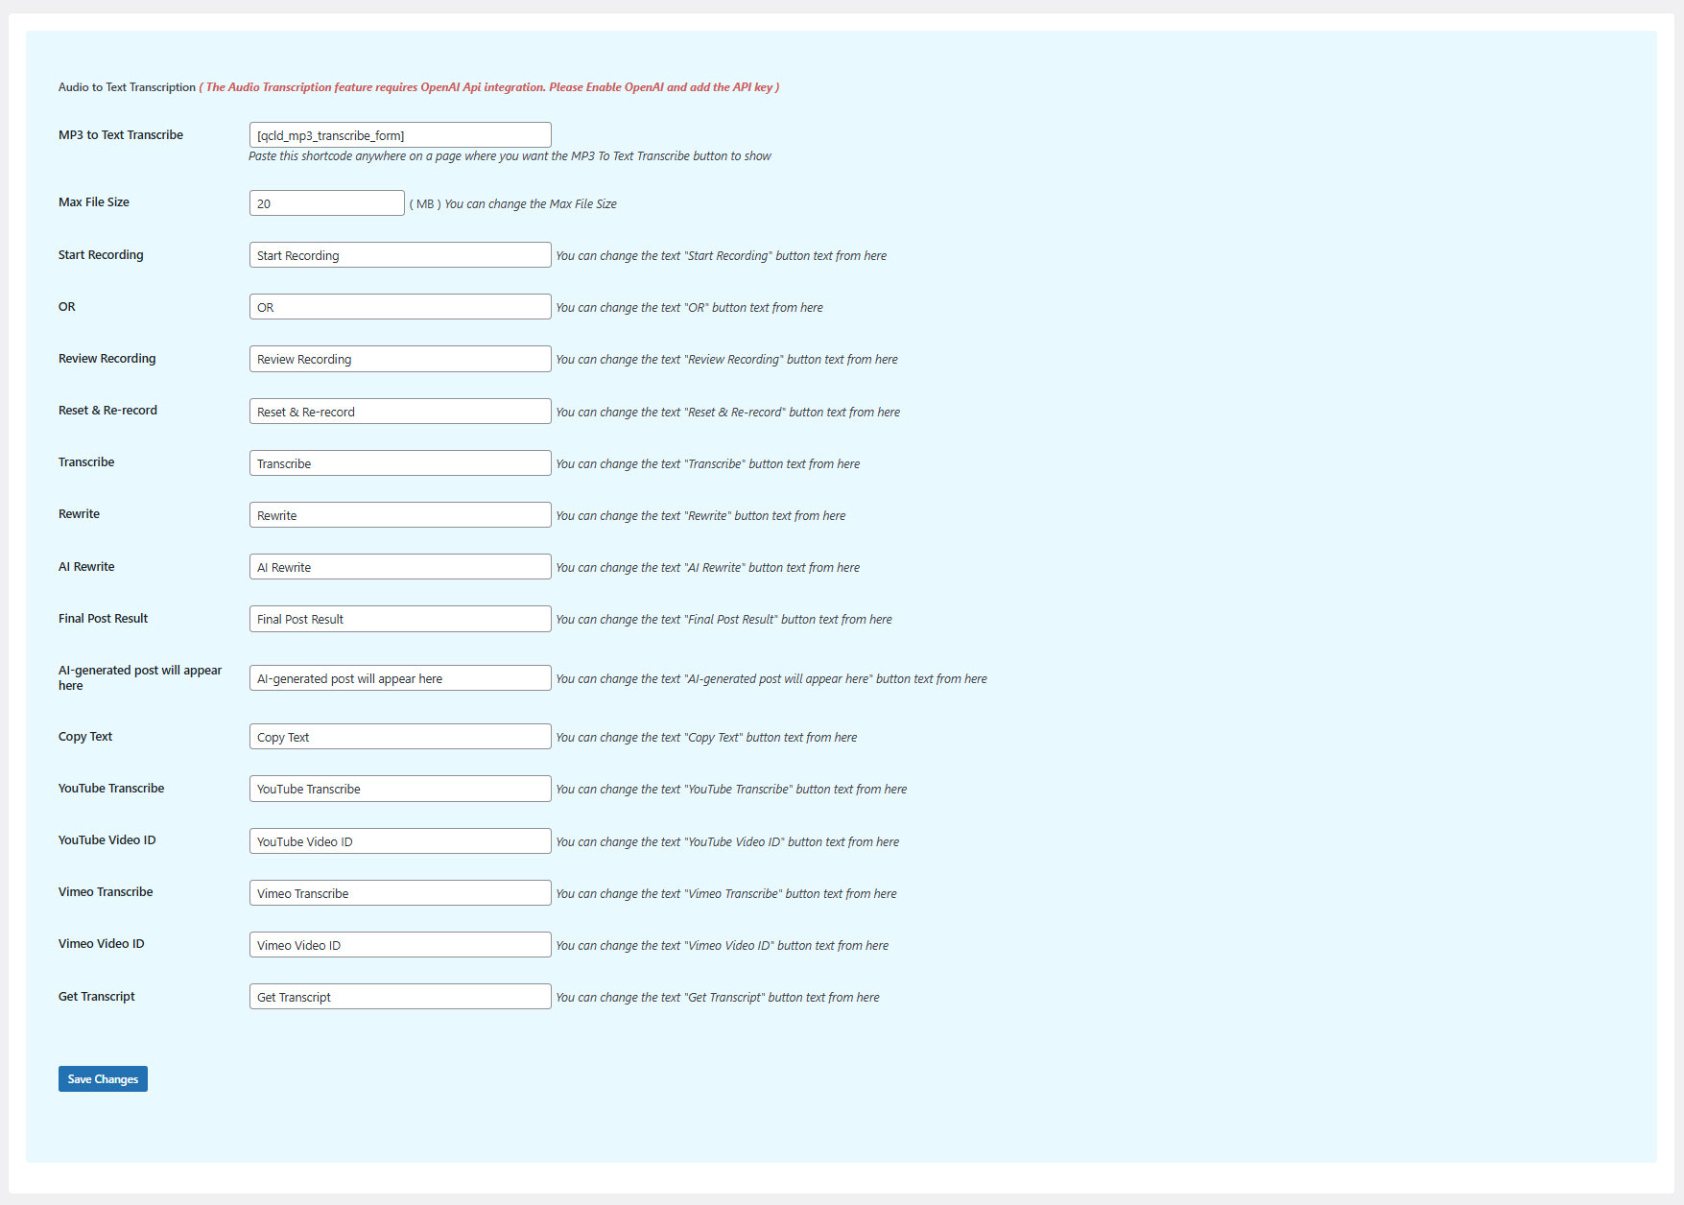1684x1205 pixels.
Task: Click the AI Rewrite input field
Action: coord(399,567)
